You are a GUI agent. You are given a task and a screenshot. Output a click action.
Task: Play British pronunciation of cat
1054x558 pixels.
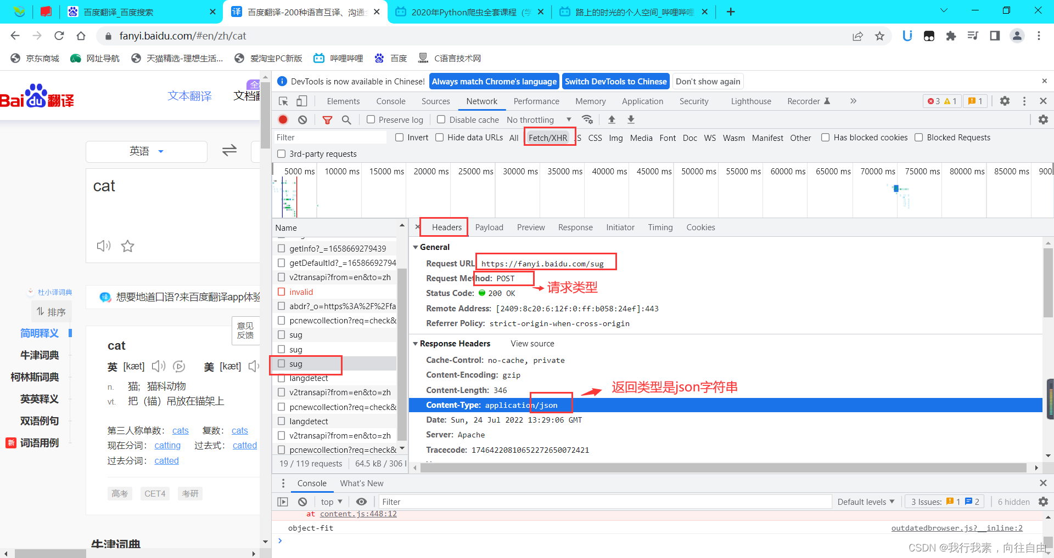click(159, 366)
